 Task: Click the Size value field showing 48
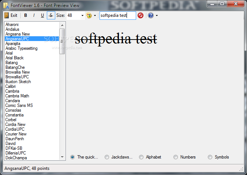(x=74, y=15)
